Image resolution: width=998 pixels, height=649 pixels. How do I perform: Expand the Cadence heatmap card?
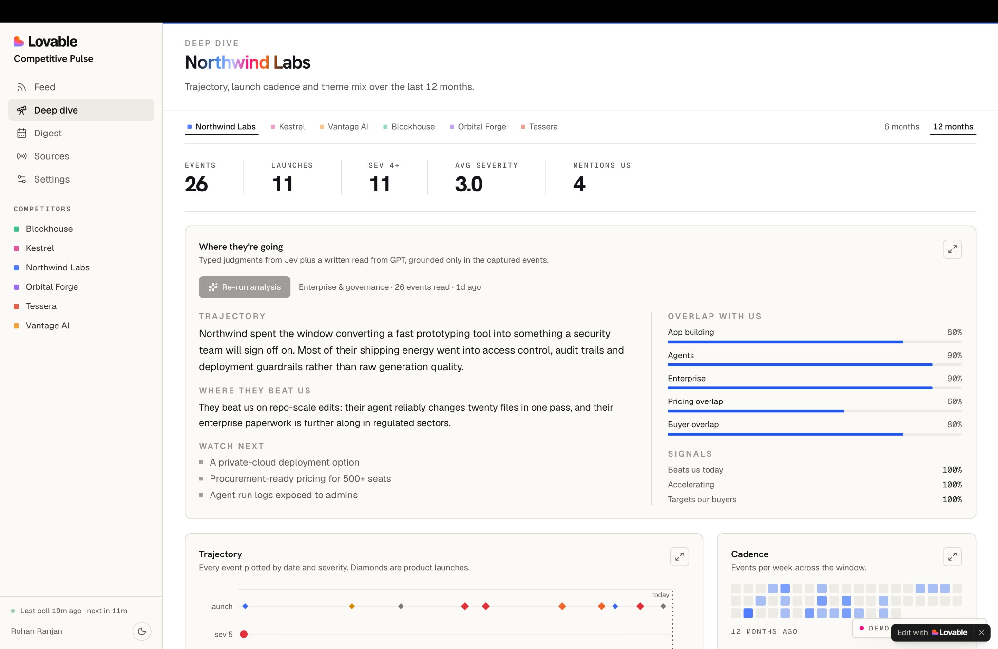click(x=952, y=556)
